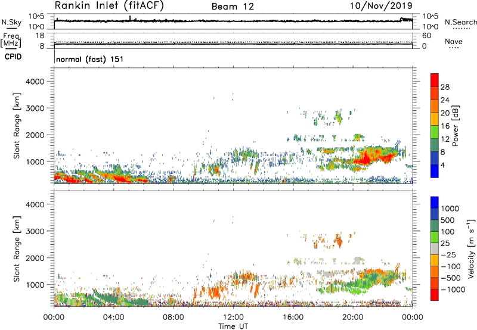This screenshot has width=477, height=330.
Task: Click the "-25" value on velocity scale
Action: (x=448, y=254)
